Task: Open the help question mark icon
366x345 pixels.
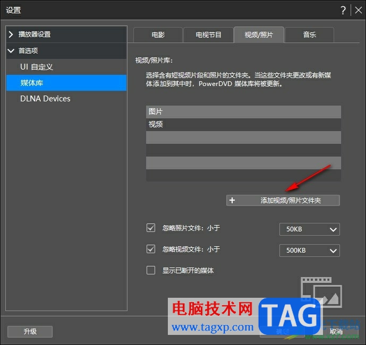Action: [343, 10]
